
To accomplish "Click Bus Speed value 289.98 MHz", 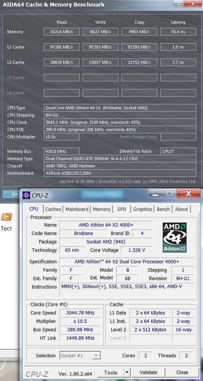I will pos(80,330).
